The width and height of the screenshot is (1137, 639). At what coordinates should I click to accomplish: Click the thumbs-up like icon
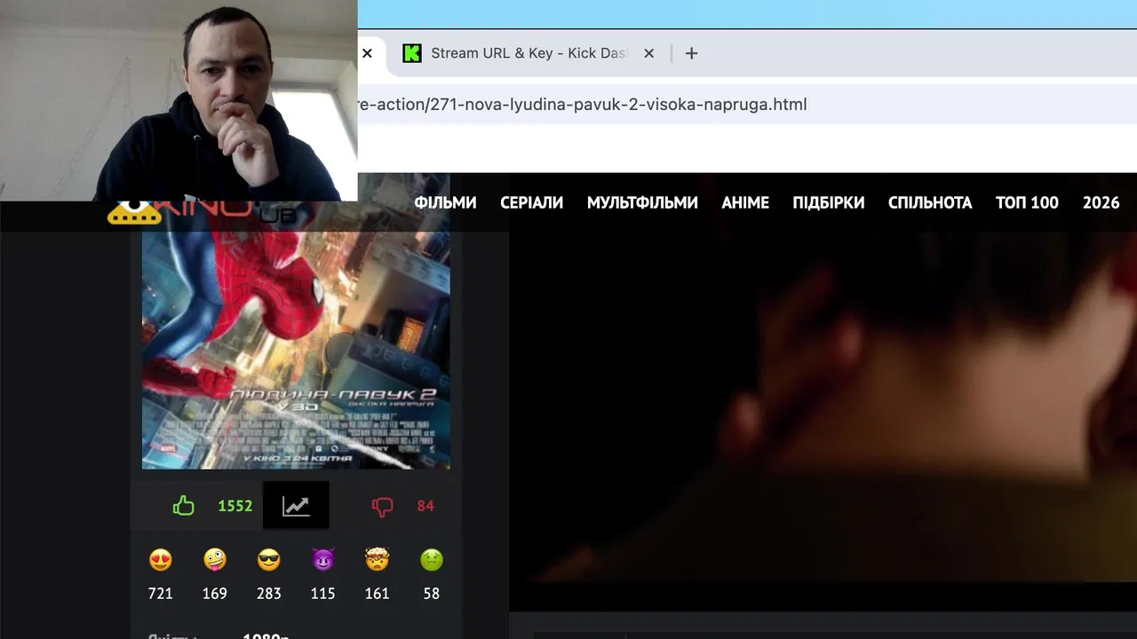183,506
